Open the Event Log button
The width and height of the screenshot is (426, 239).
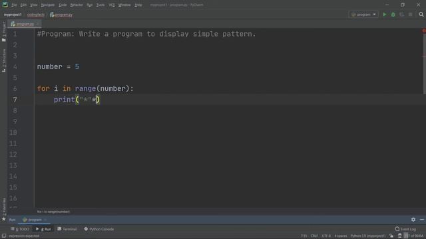405,229
